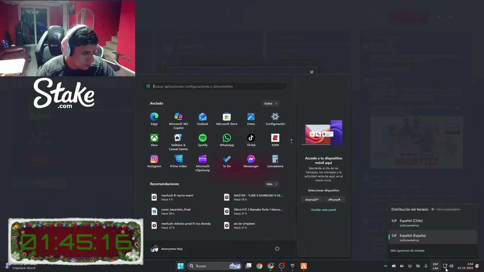Open the ESPN app
The image size is (484, 272).
click(275, 140)
